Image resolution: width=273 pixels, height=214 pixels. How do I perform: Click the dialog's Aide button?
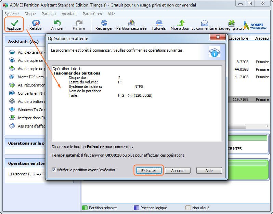click(x=209, y=171)
